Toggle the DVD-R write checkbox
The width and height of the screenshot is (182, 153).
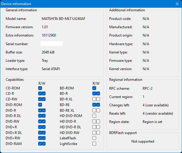tap(44, 110)
